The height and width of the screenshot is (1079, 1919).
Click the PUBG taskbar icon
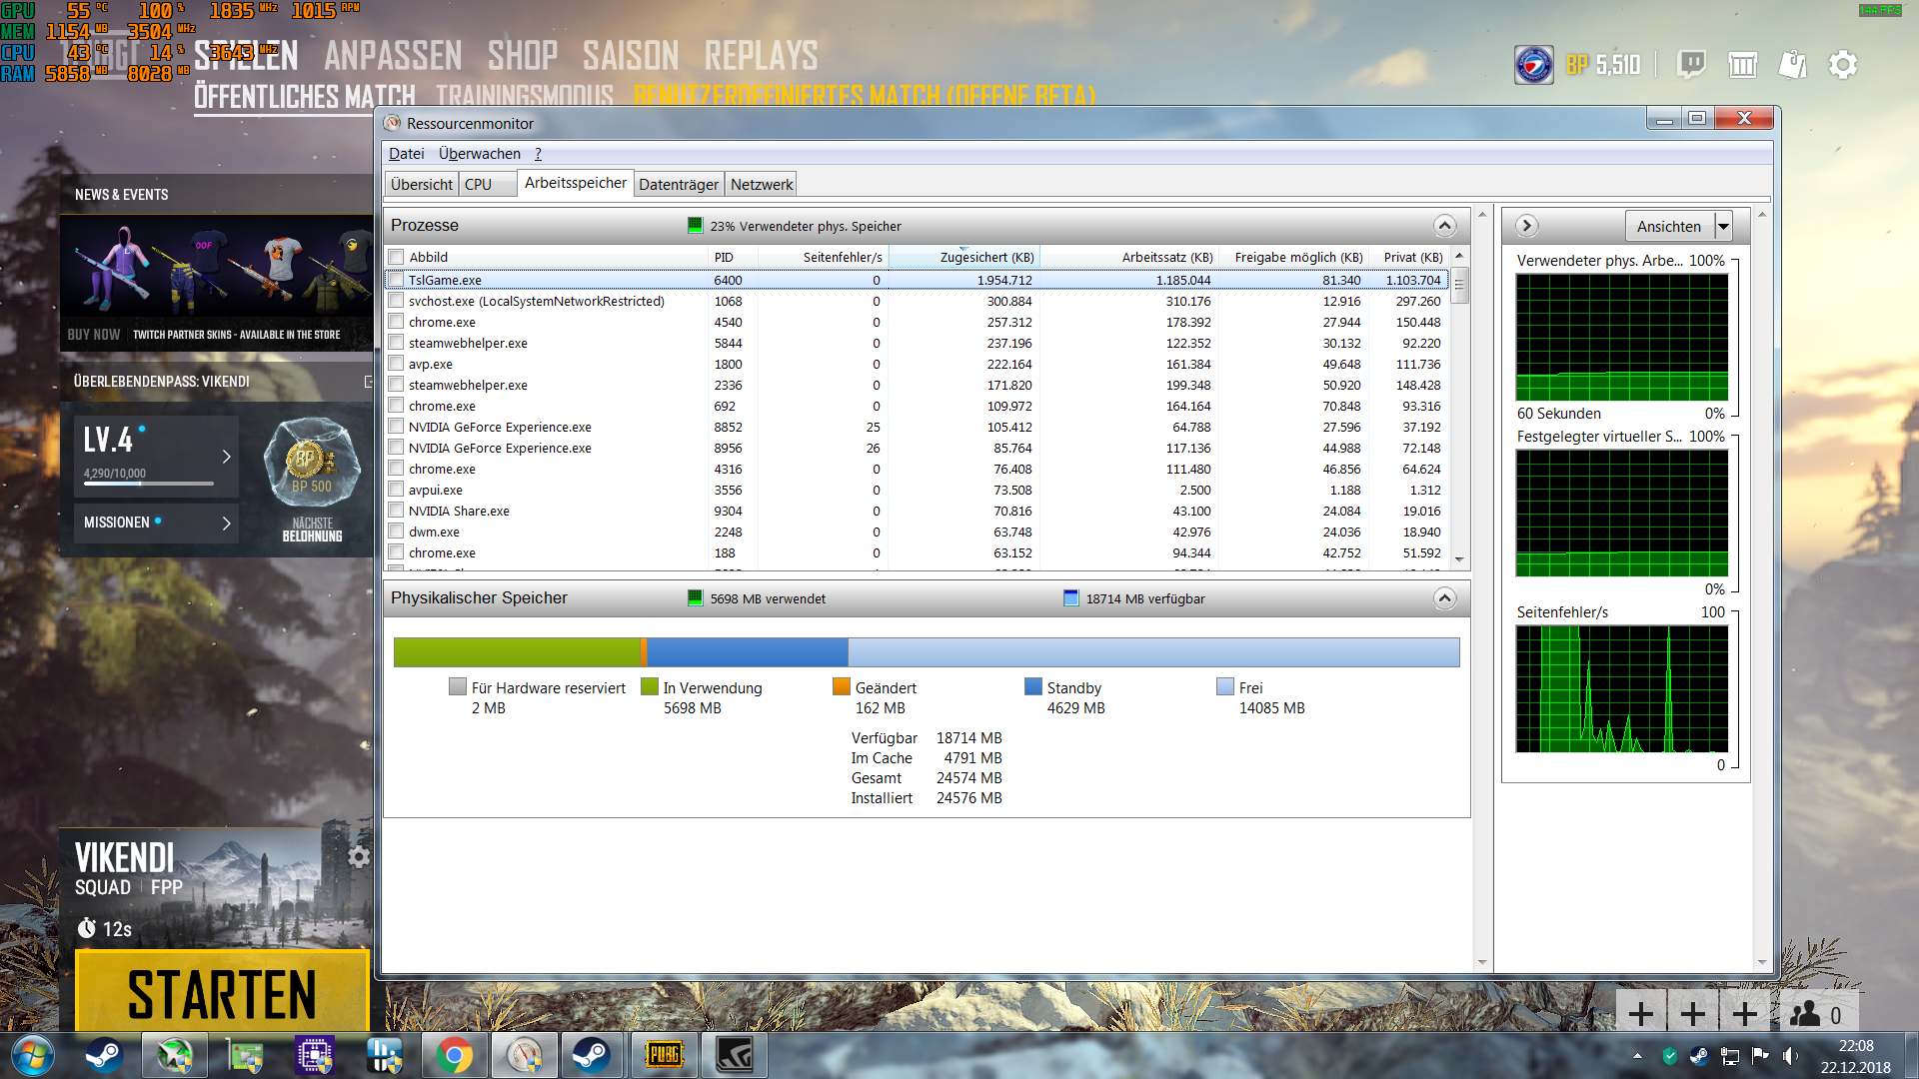coord(664,1055)
